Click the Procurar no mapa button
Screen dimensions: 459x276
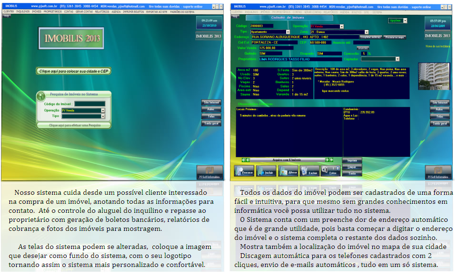click(395, 37)
